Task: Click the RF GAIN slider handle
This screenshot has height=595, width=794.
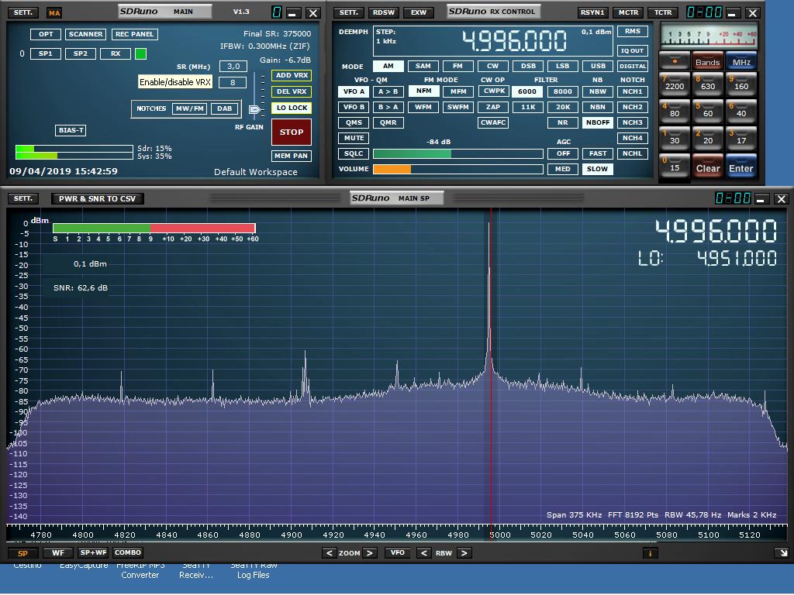Action: click(254, 109)
